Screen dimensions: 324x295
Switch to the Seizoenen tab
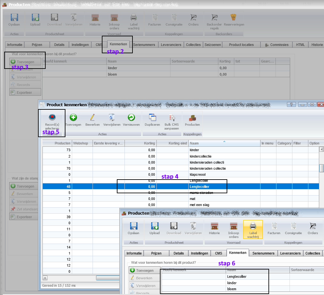[213, 45]
